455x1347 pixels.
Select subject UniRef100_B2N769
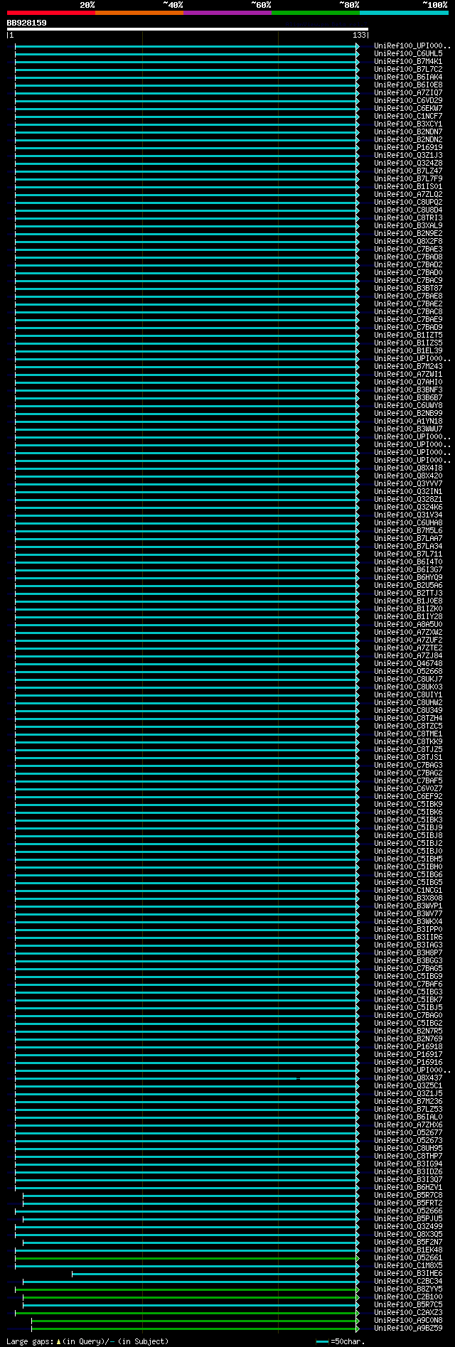(x=409, y=1039)
